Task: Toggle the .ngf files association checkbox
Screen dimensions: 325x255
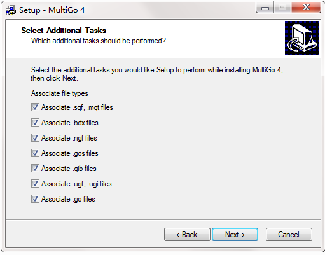Action: pyautogui.click(x=35, y=138)
